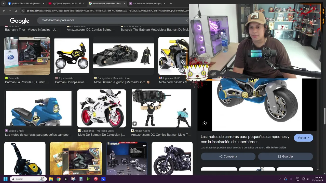Expand the hidden system tray icons chevron
Viewport: 326px width, 183px height.
pos(280,179)
